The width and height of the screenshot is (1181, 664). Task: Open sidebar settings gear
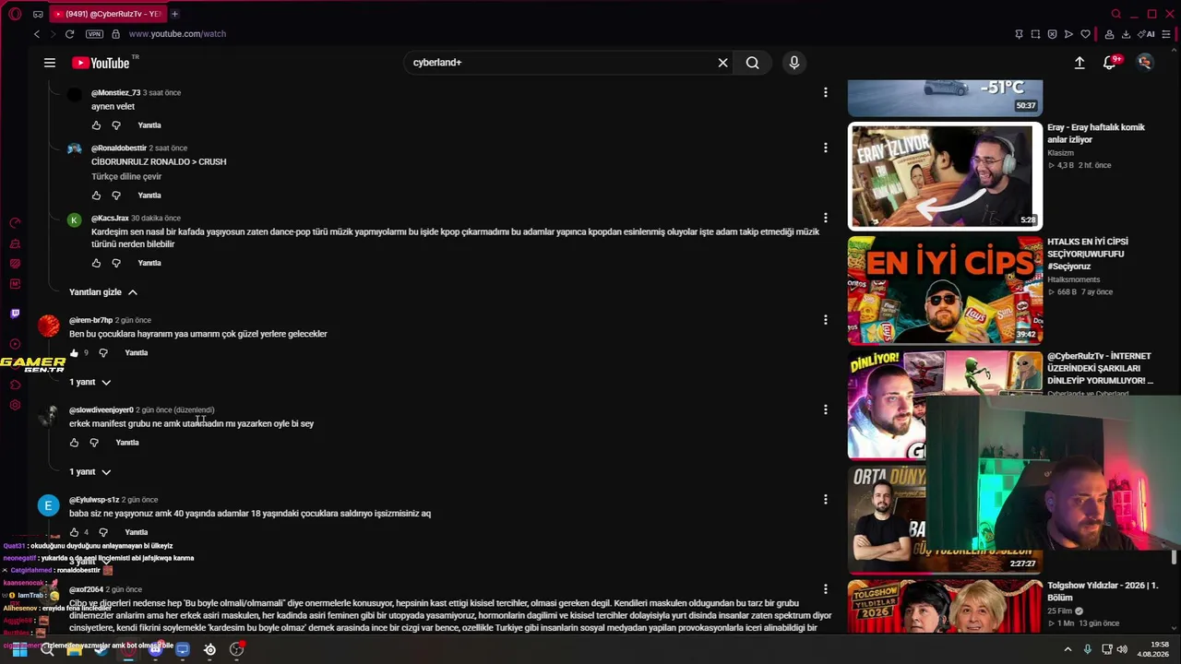pos(15,405)
